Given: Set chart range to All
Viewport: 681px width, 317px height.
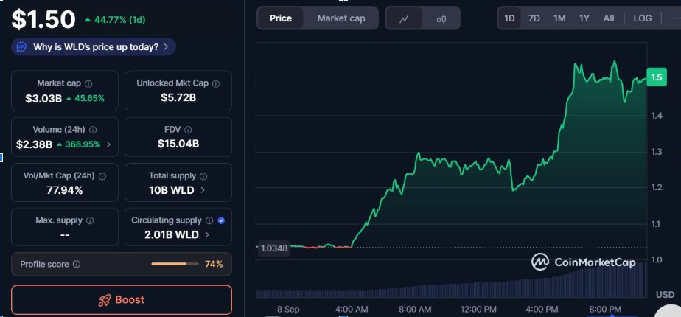Looking at the screenshot, I should tap(609, 18).
